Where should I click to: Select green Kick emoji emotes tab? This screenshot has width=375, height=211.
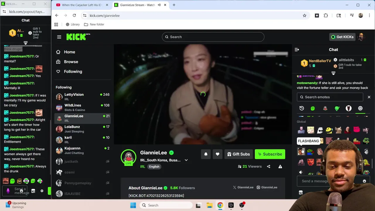tap(313, 108)
